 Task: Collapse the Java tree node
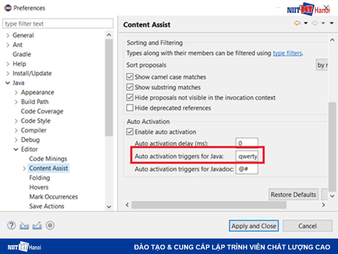(8, 83)
